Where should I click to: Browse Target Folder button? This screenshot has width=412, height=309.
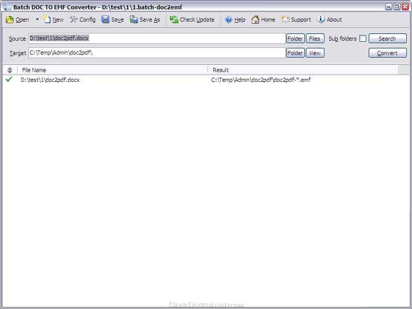(295, 53)
